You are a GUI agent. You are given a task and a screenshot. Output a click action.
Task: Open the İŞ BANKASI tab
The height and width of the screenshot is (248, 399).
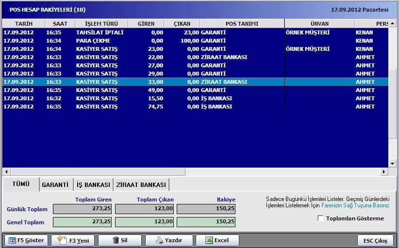pos(94,185)
